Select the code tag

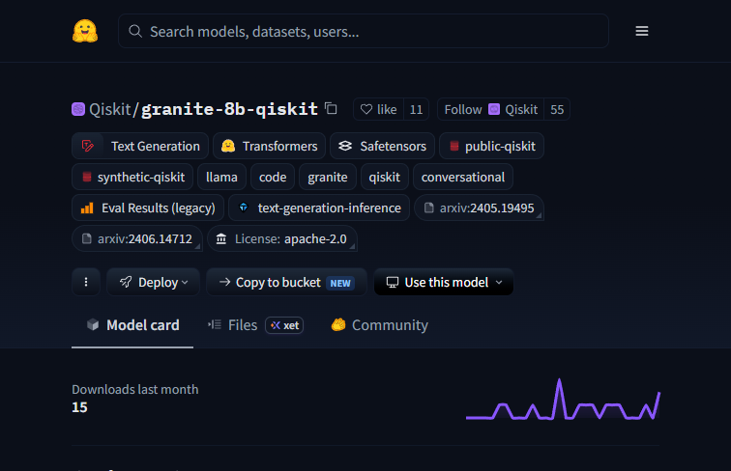[x=273, y=177]
